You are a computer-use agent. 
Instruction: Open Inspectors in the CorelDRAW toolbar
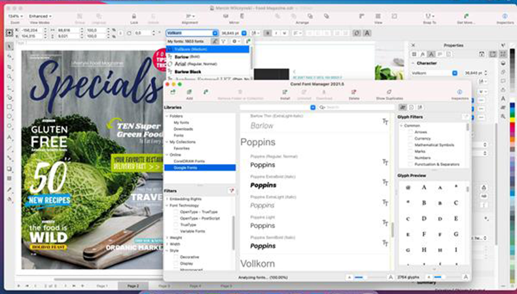point(505,16)
